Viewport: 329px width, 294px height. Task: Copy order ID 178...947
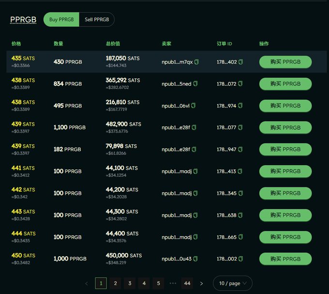click(240, 149)
